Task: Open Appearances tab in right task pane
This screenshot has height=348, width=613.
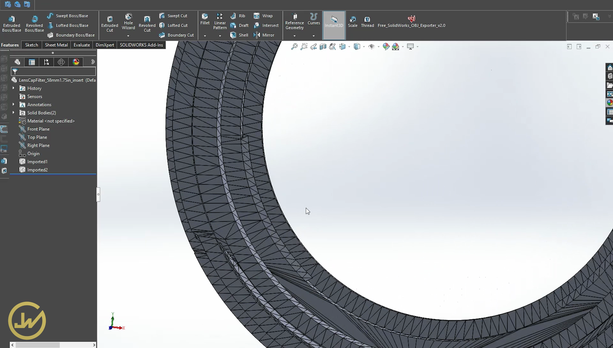Action: click(609, 103)
